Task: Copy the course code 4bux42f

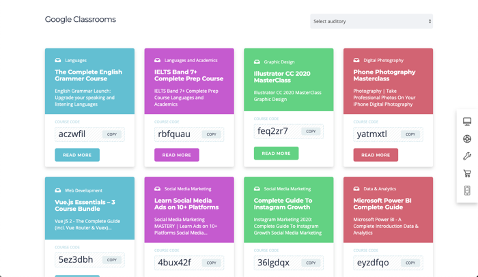Action: pyautogui.click(x=211, y=263)
